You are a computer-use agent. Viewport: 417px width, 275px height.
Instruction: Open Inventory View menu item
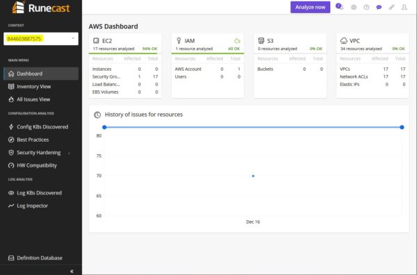click(x=41, y=86)
